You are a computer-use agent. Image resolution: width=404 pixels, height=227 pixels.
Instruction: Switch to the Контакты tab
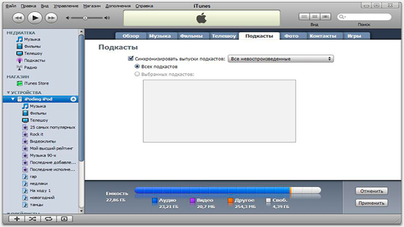pyautogui.click(x=323, y=36)
